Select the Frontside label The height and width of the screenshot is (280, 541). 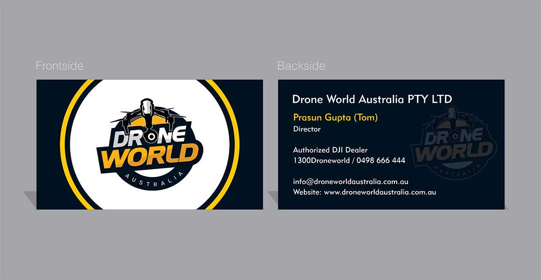[60, 65]
